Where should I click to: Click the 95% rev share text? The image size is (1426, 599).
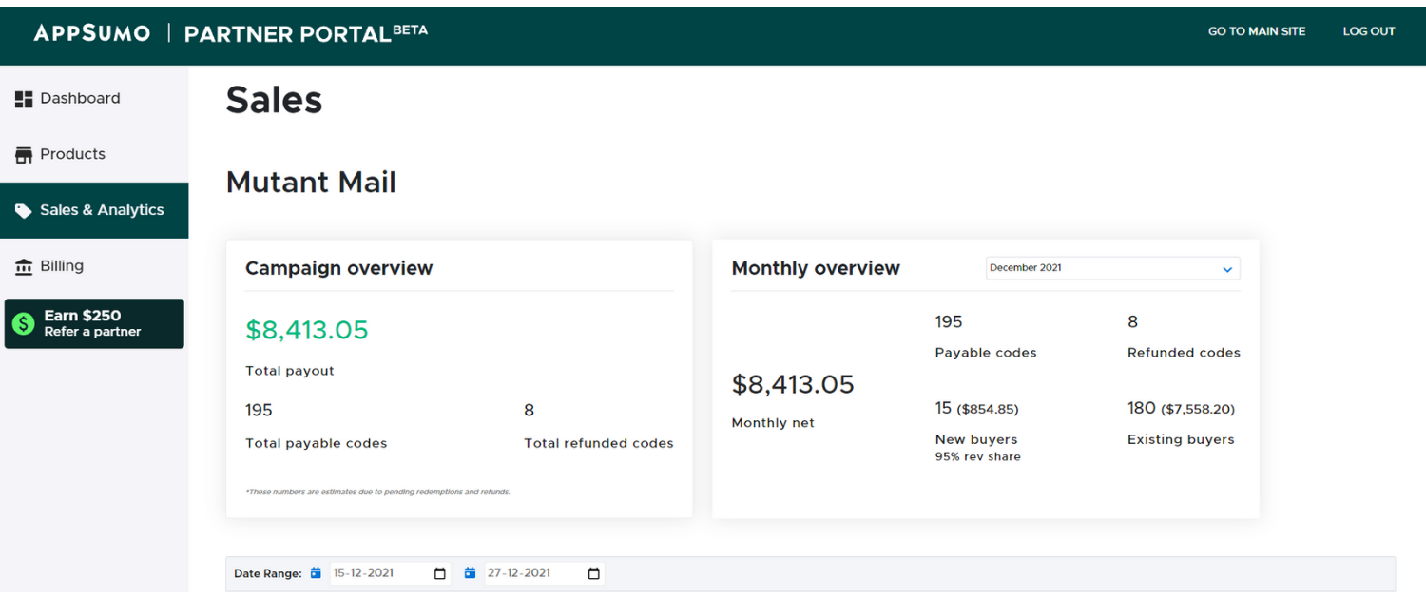tap(977, 457)
